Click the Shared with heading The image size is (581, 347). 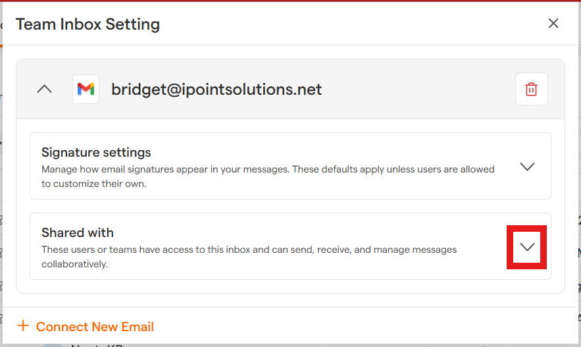pyautogui.click(x=78, y=232)
